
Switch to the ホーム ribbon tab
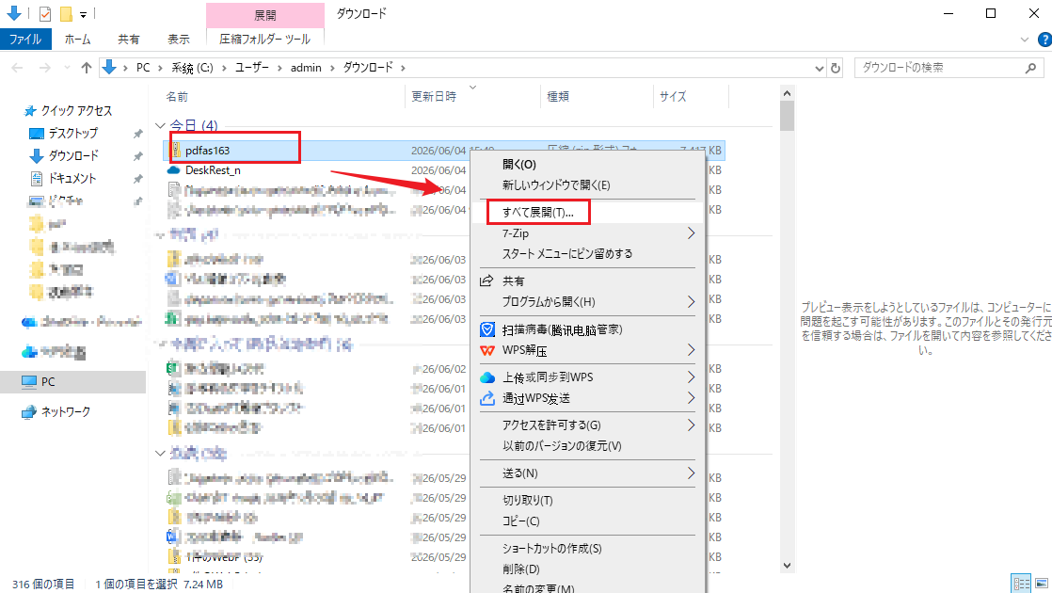tap(78, 39)
